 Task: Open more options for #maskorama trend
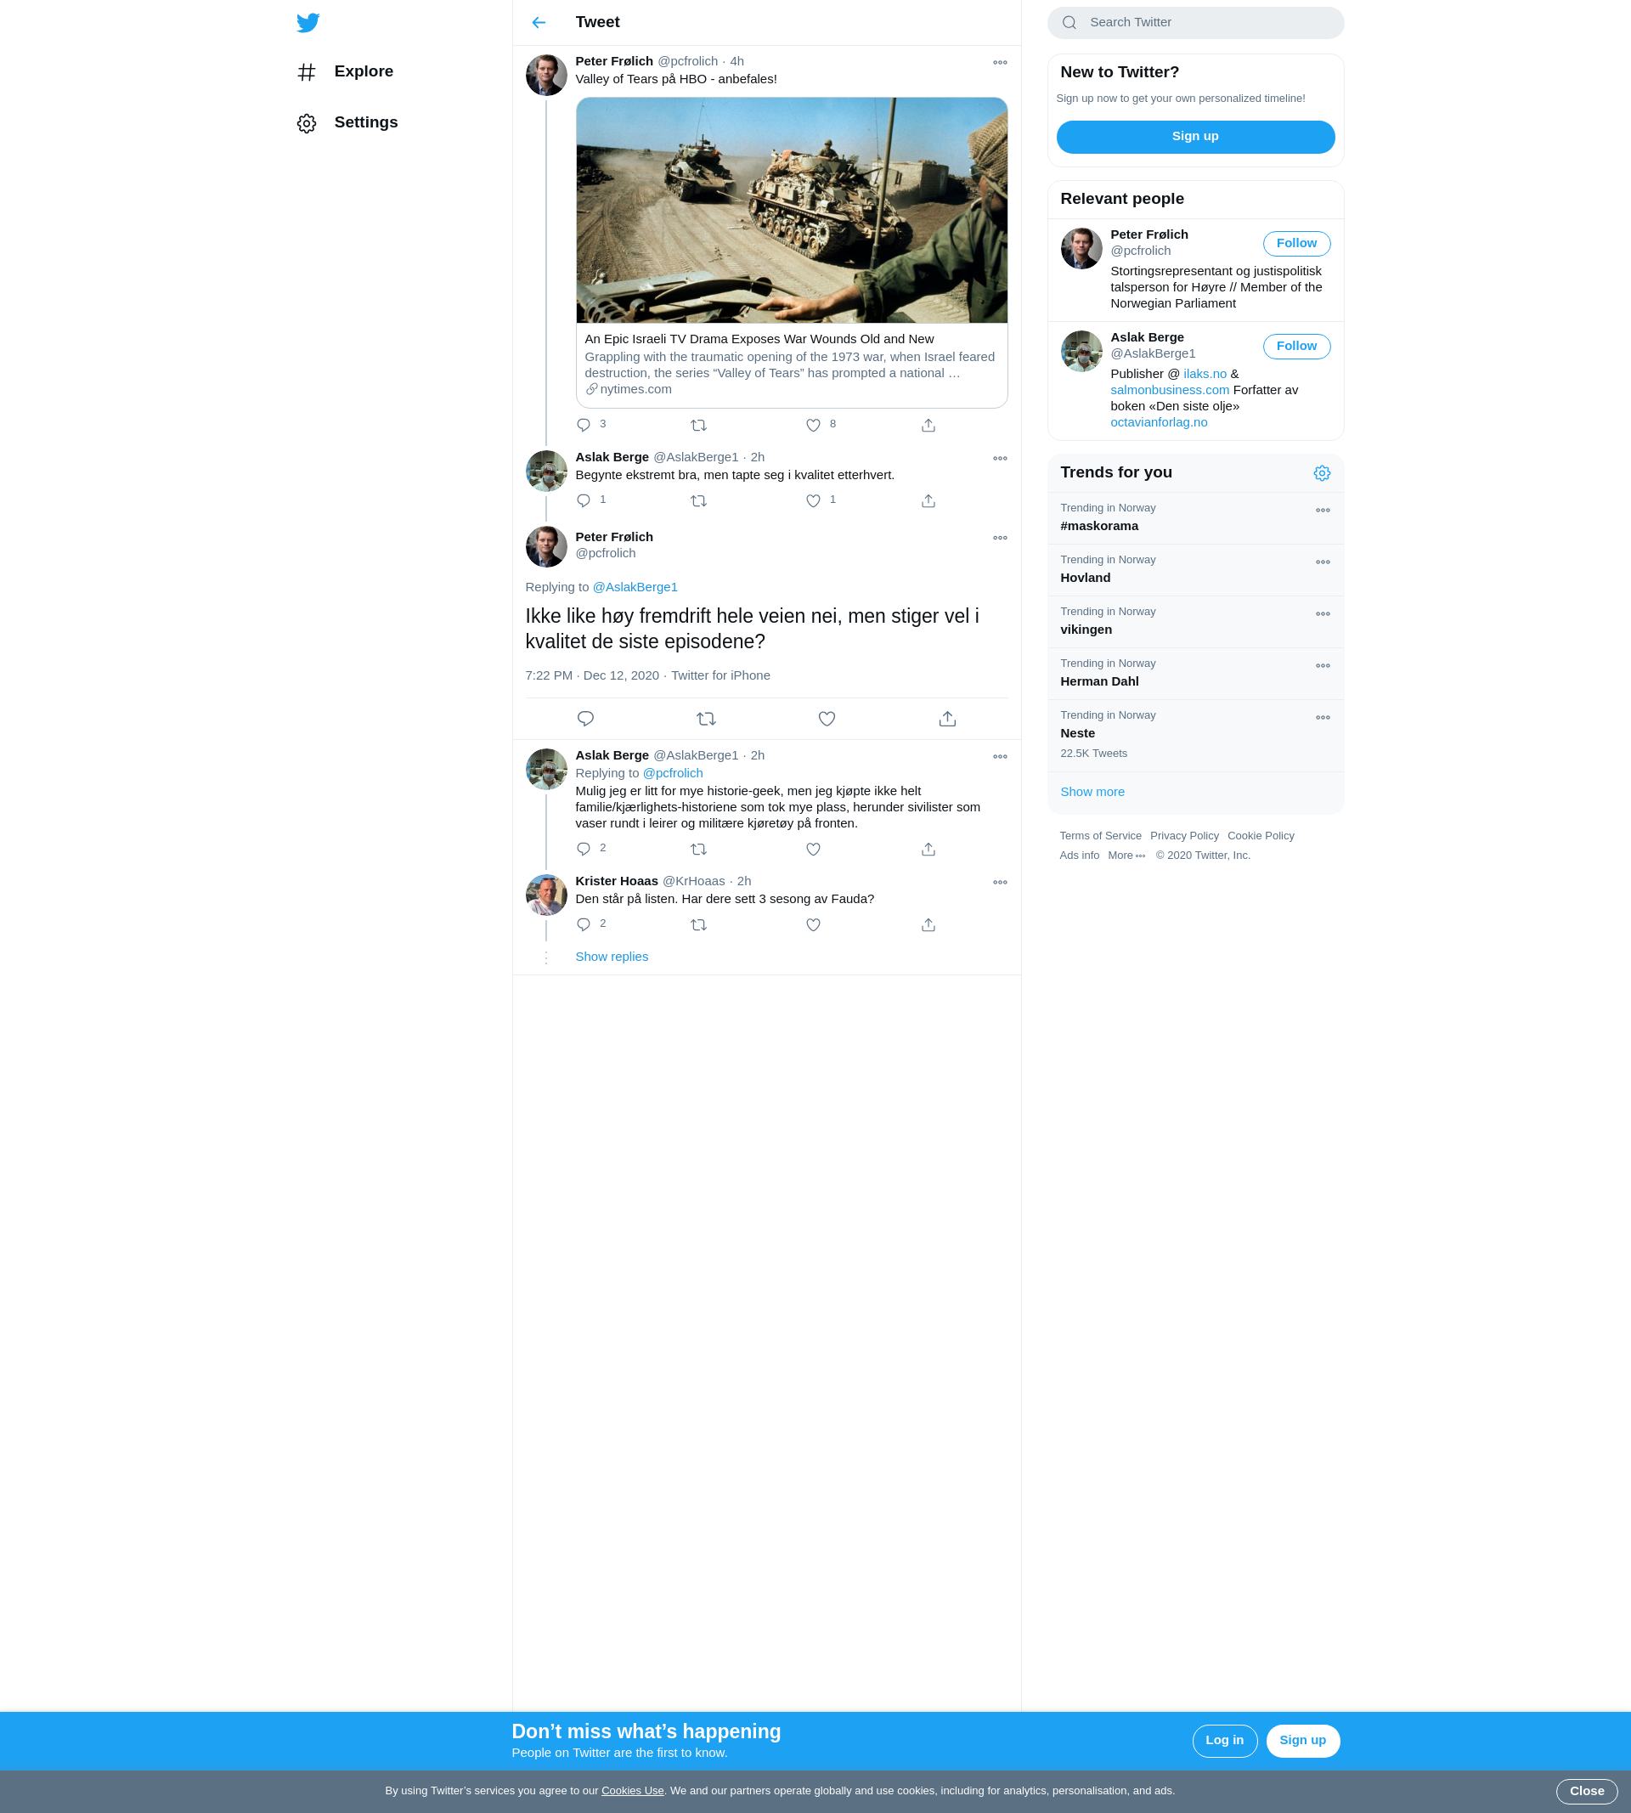click(x=1322, y=511)
